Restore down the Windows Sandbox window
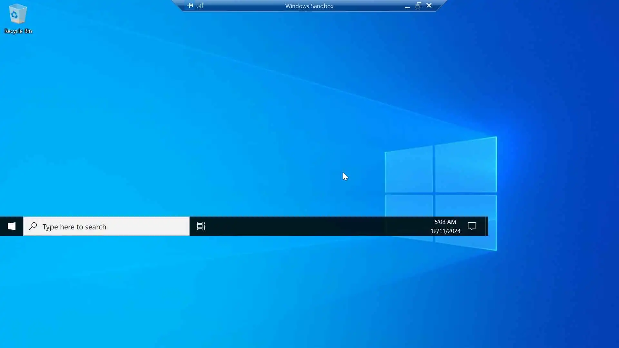619x348 pixels. (418, 5)
